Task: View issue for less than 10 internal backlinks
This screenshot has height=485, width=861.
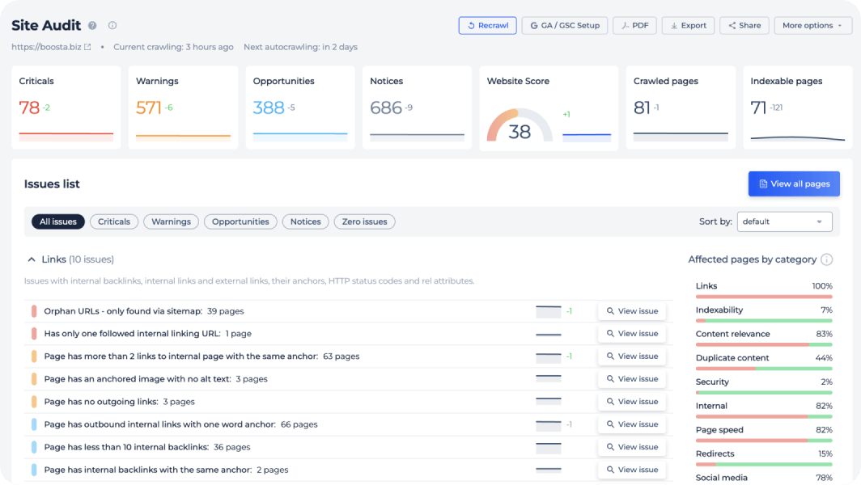Action: coord(632,447)
